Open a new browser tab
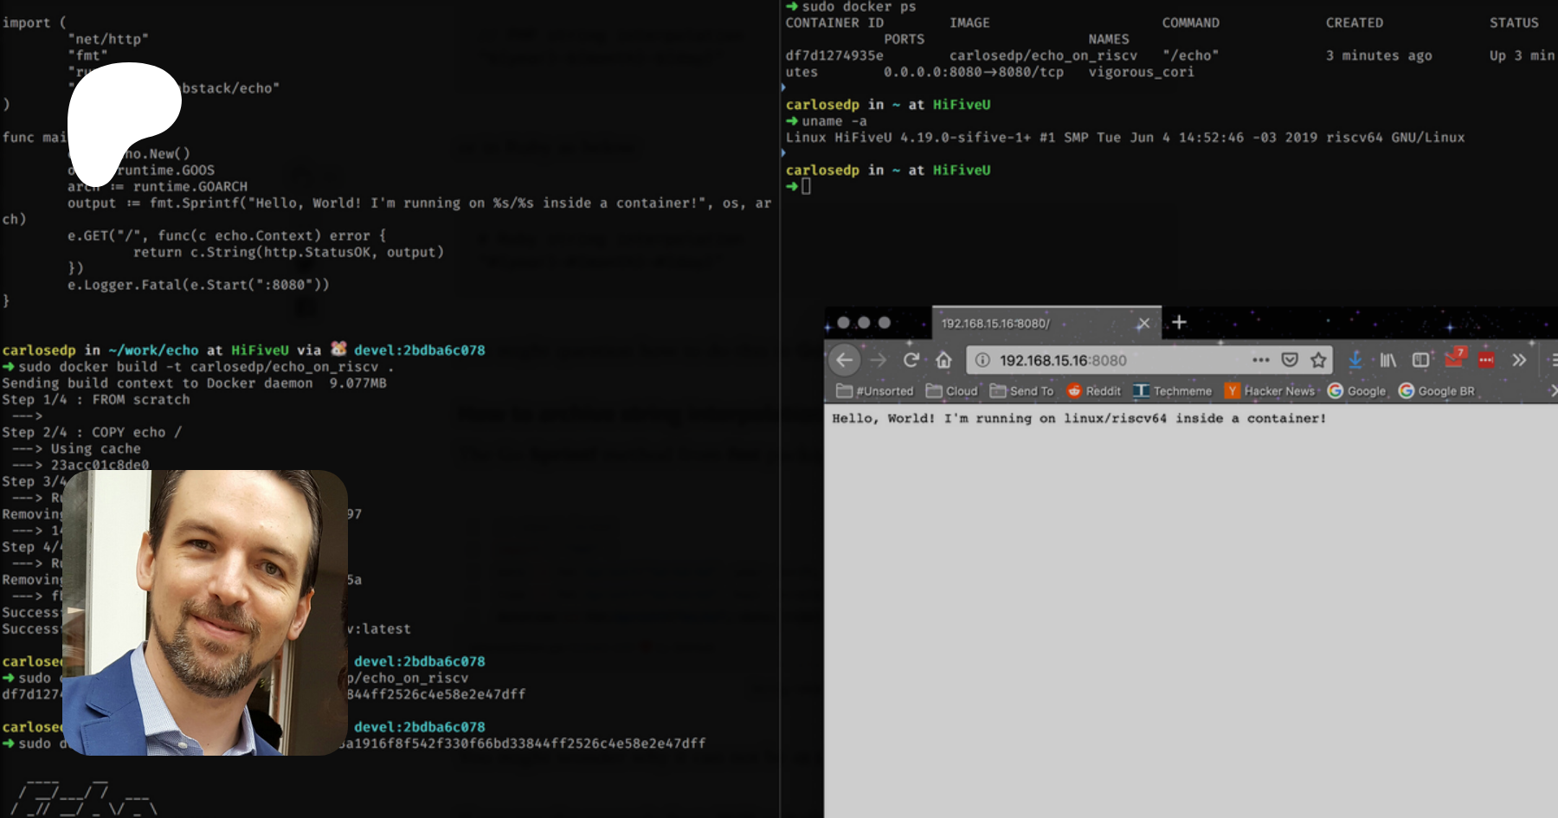 [1179, 323]
